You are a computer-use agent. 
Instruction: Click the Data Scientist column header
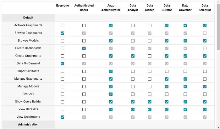205,8
